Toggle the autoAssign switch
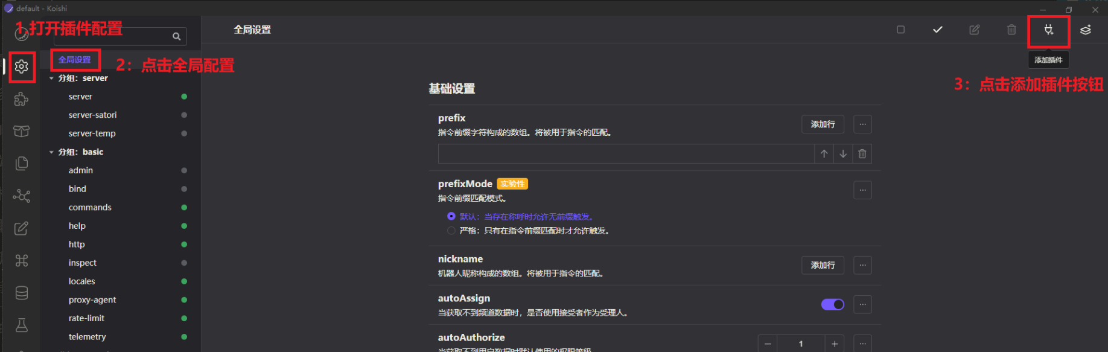 832,304
